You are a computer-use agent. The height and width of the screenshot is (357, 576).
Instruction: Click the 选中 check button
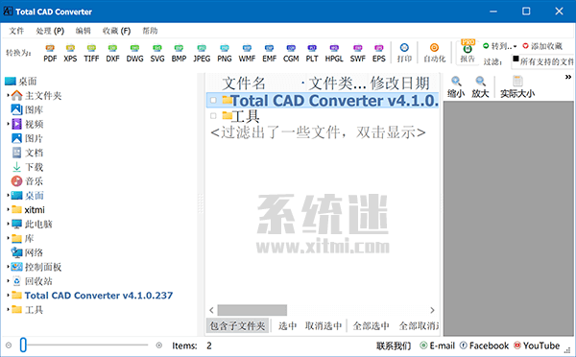(x=287, y=325)
